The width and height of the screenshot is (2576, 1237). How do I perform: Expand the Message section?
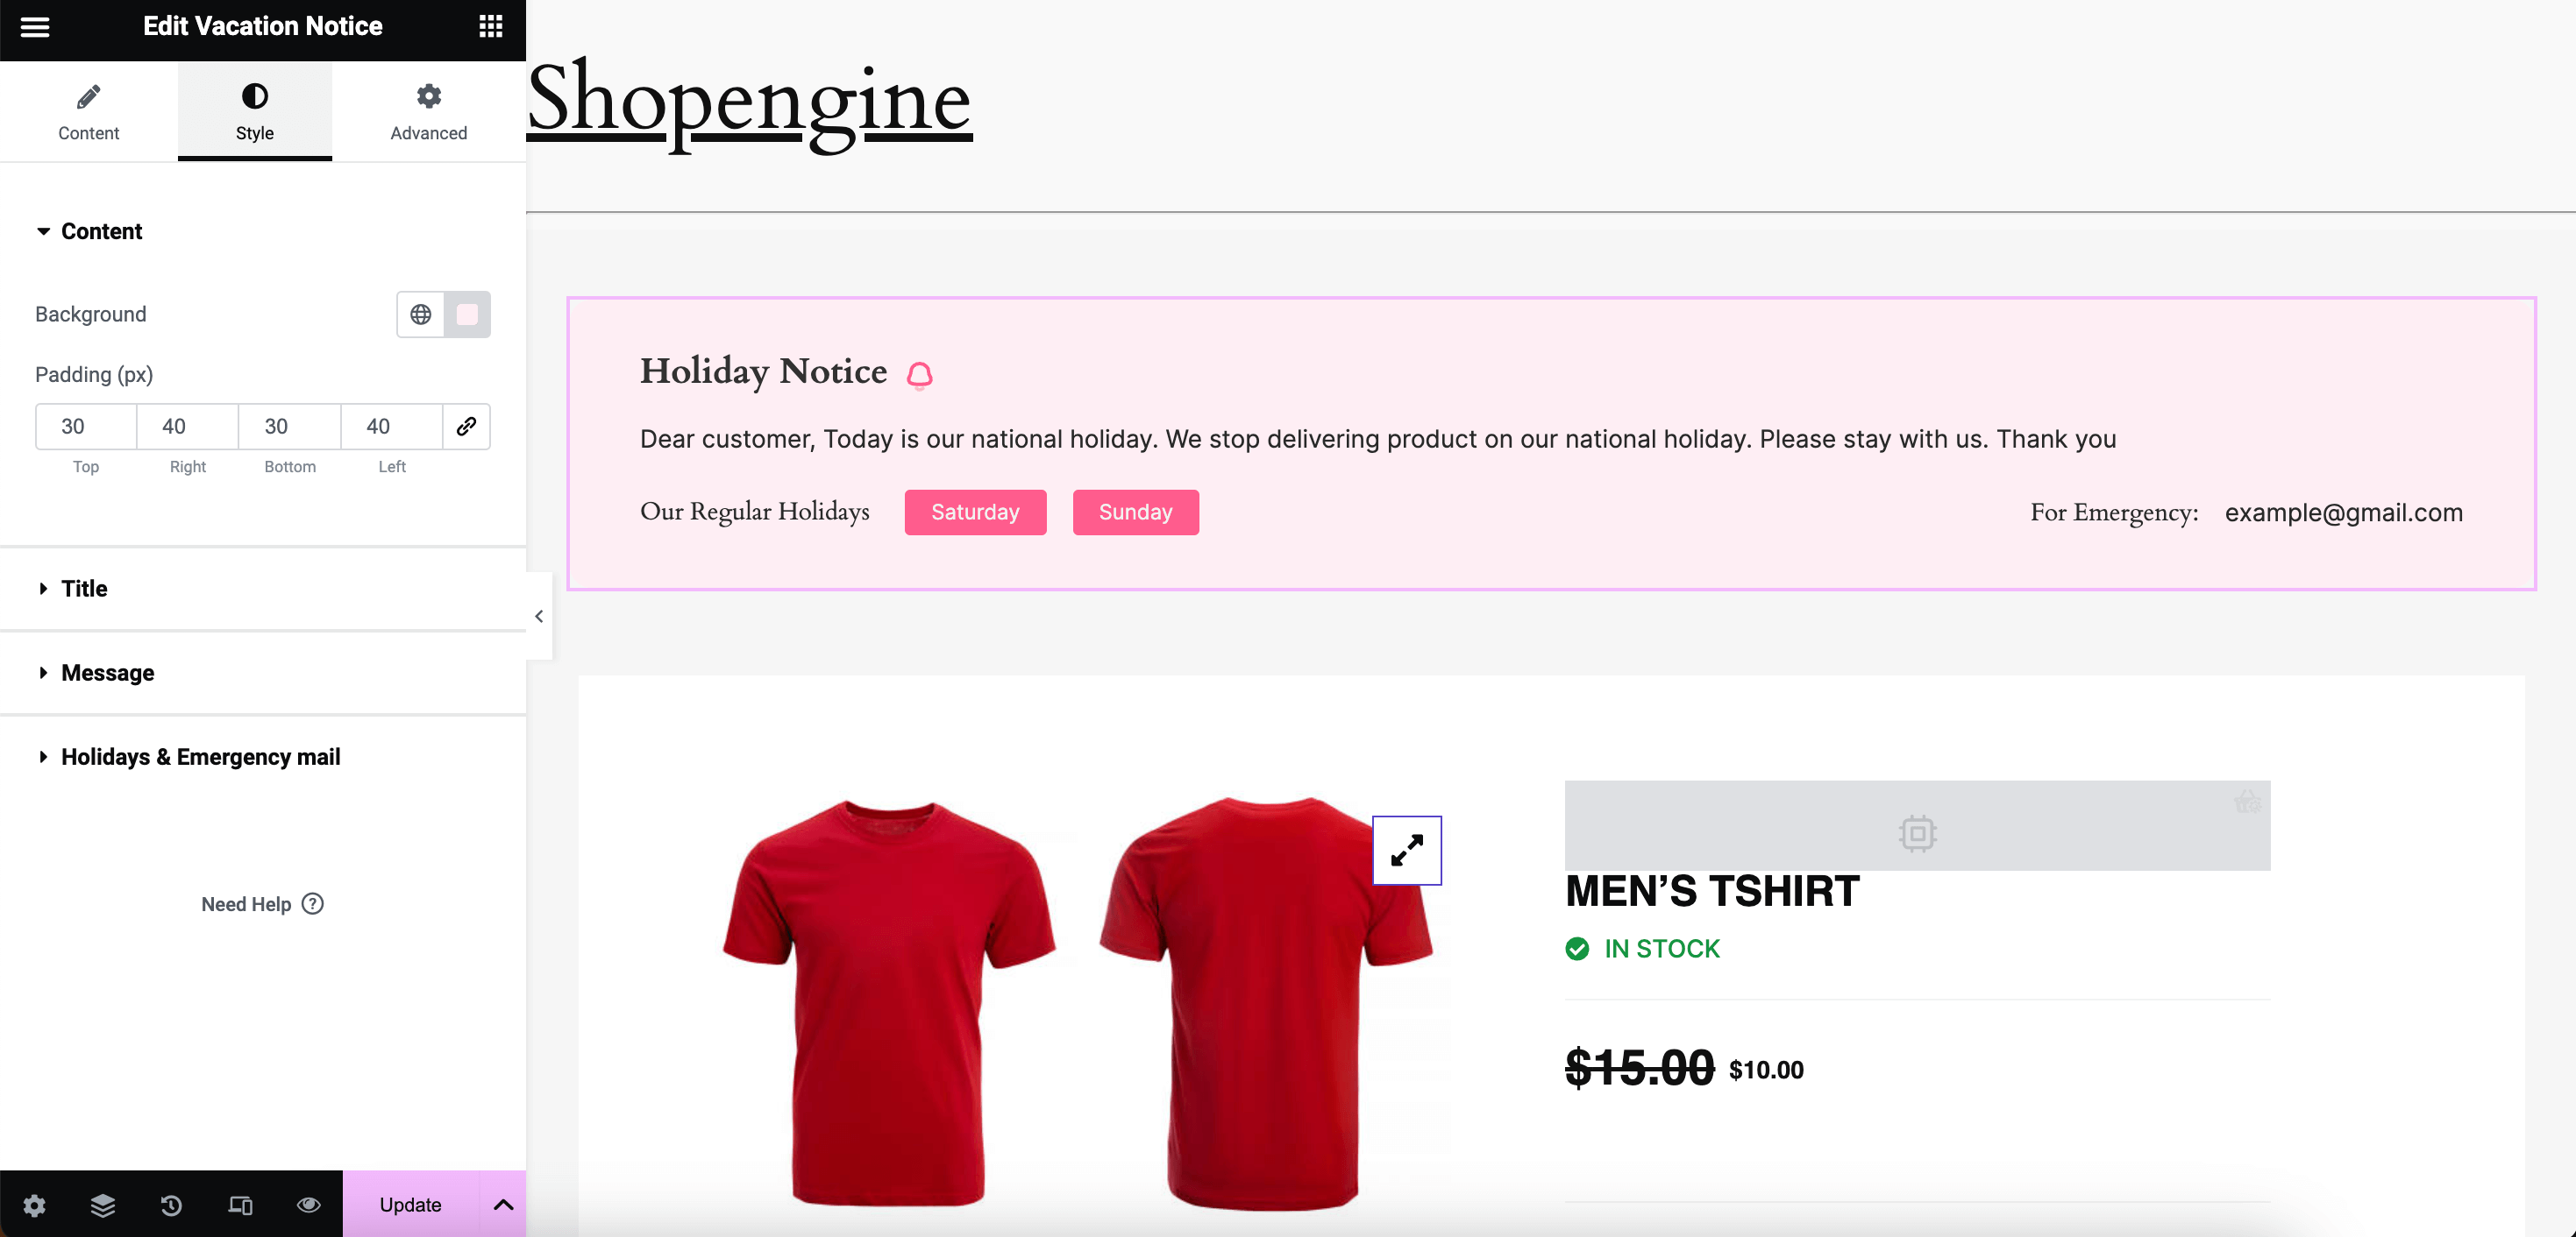click(107, 671)
